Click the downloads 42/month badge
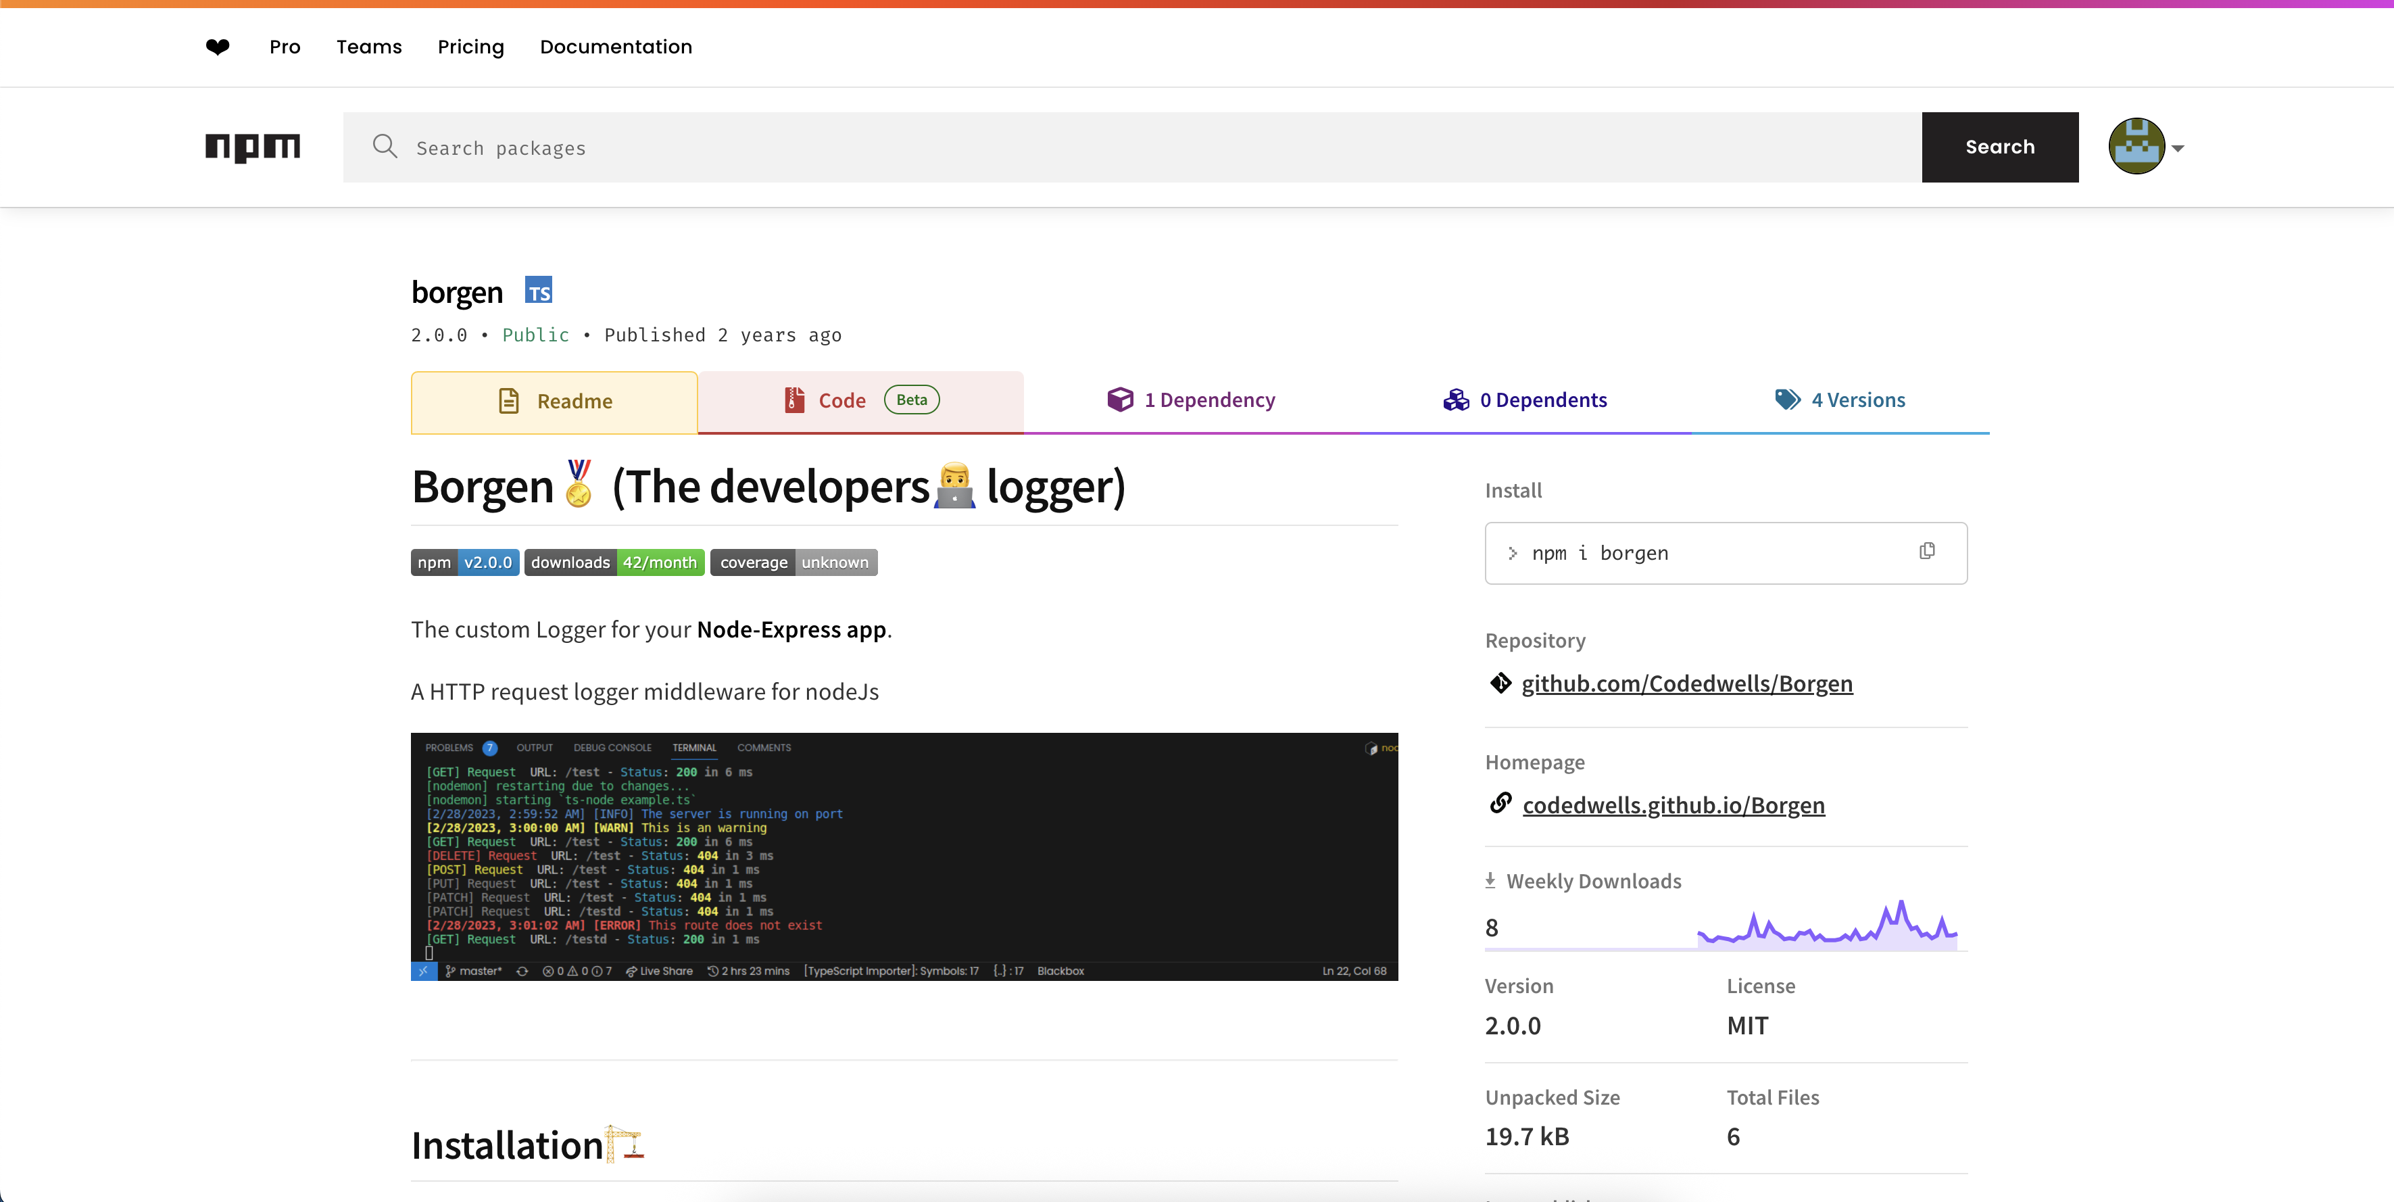Viewport: 2394px width, 1202px height. coord(614,562)
